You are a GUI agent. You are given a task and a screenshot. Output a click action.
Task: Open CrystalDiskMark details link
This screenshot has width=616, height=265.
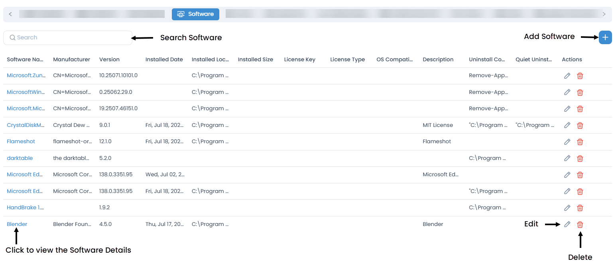[26, 125]
